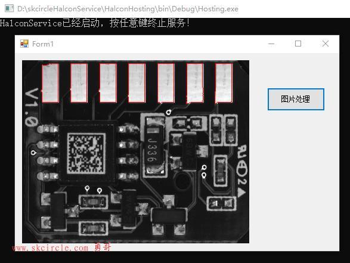Click the HalconService started console message
This screenshot has height=263, width=350.
tap(95, 23)
